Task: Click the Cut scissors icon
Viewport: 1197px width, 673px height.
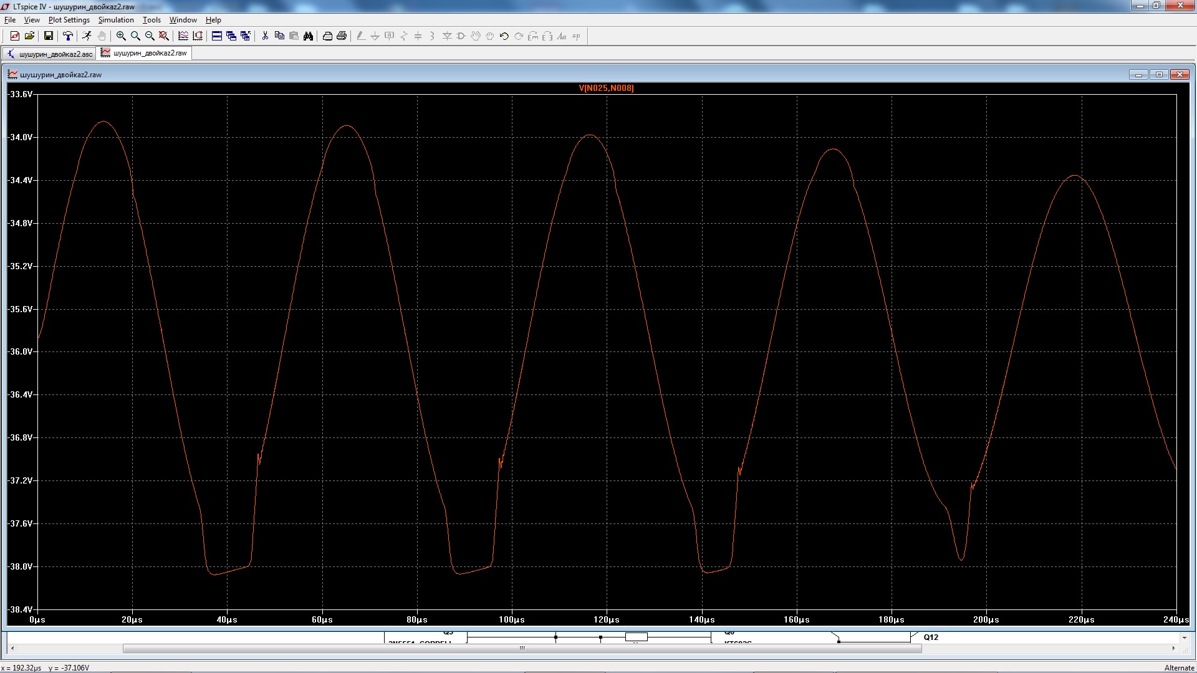Action: click(265, 36)
